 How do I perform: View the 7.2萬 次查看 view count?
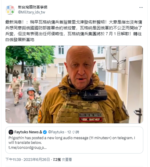[x=62, y=160]
